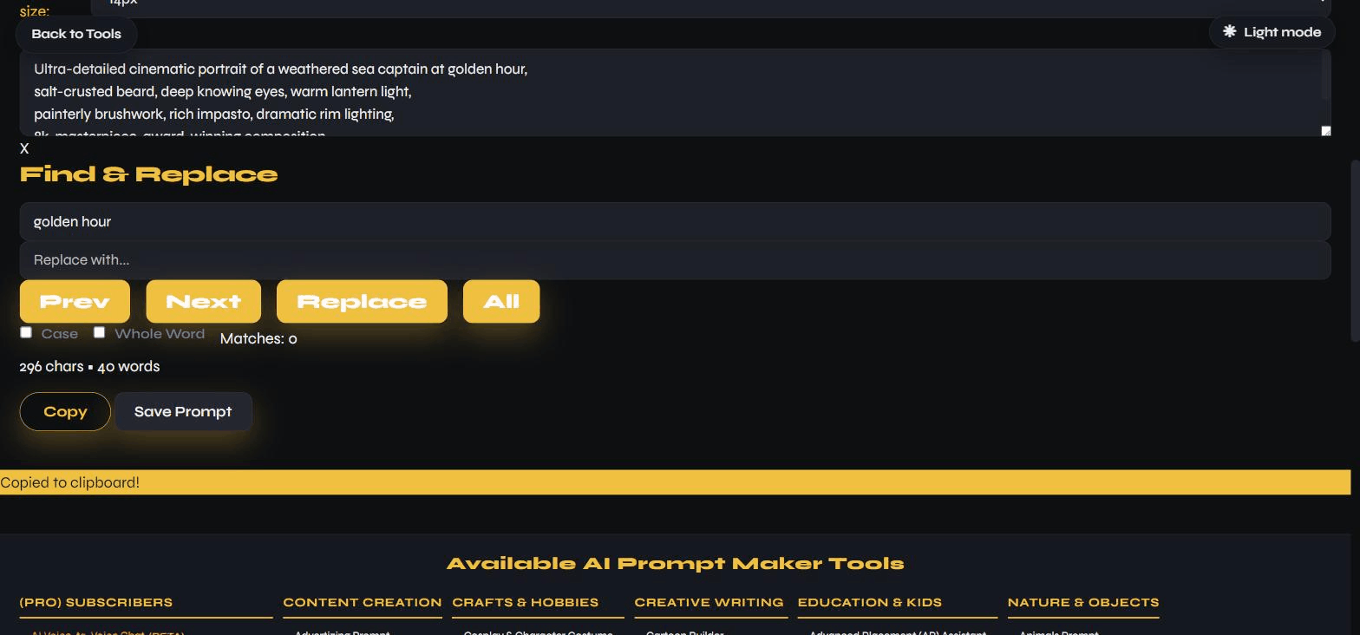
Task: Go back using Back to Tools button
Action: (76, 34)
